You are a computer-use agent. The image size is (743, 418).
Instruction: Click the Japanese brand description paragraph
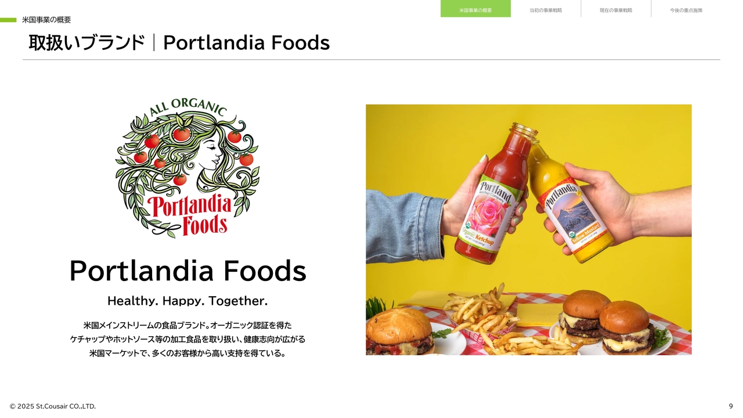point(187,339)
